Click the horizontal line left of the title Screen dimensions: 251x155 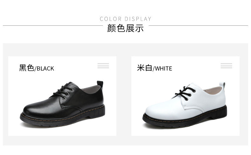[53, 25]
